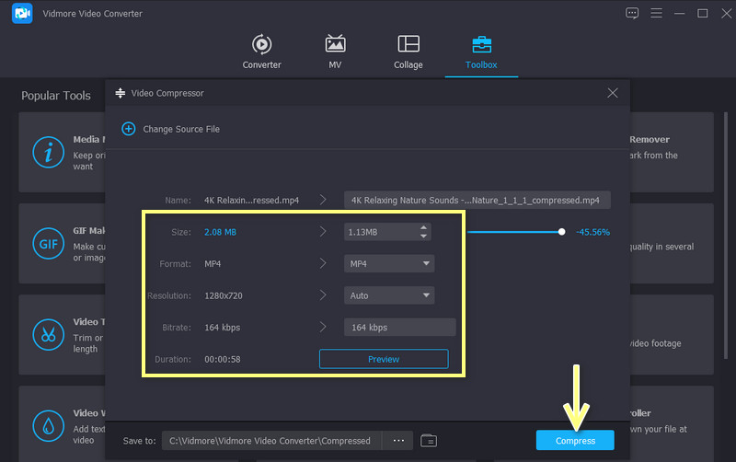Open the Auto resolution dropdown
This screenshot has height=462, width=736.
pyautogui.click(x=426, y=295)
